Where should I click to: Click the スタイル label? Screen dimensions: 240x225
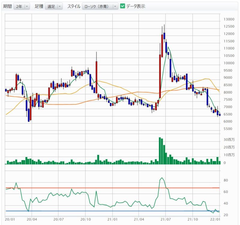click(74, 6)
